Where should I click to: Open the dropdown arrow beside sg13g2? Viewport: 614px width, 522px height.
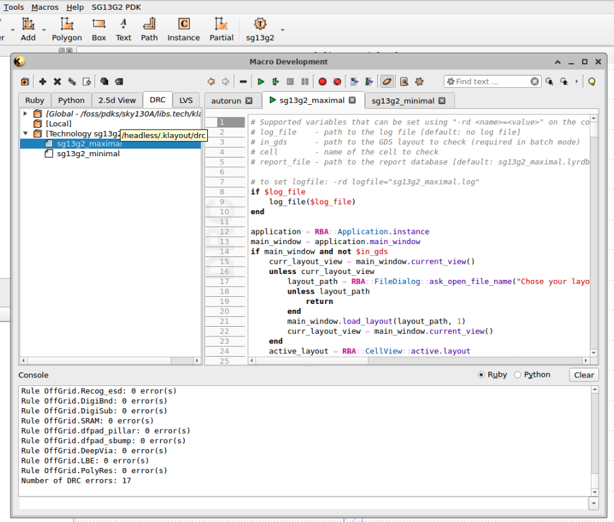(282, 30)
